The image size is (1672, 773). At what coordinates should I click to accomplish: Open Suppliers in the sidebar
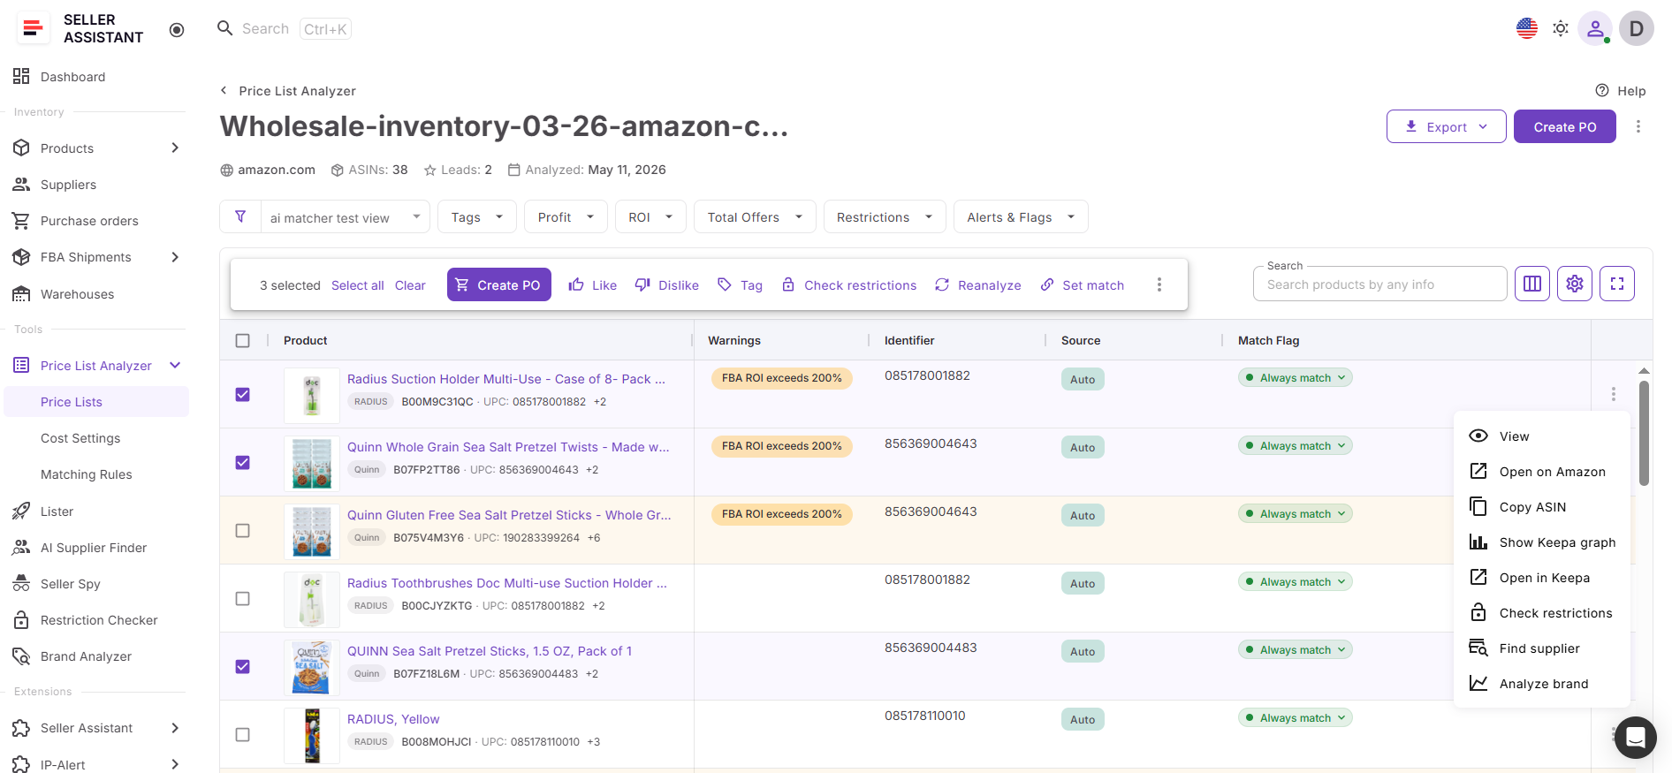68,185
